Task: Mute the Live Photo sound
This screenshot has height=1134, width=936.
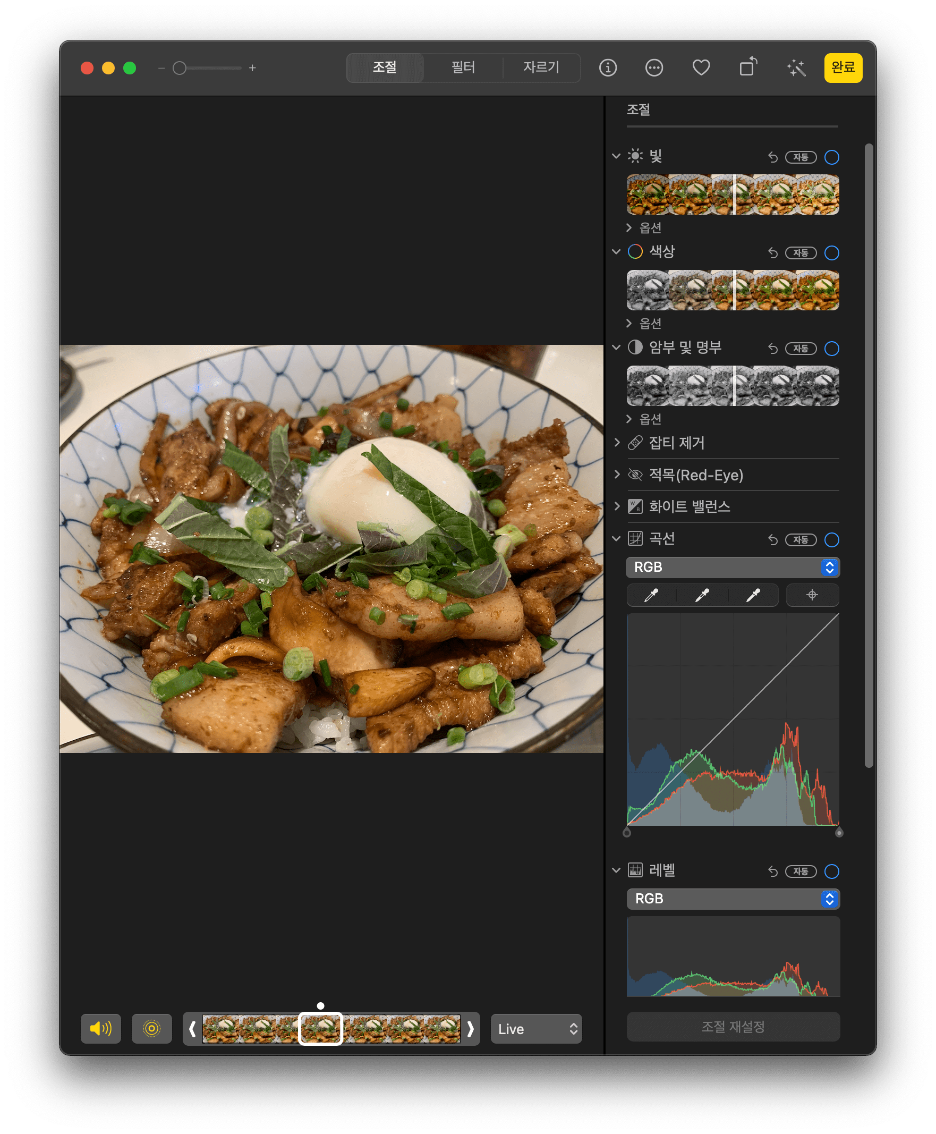Action: tap(101, 1029)
